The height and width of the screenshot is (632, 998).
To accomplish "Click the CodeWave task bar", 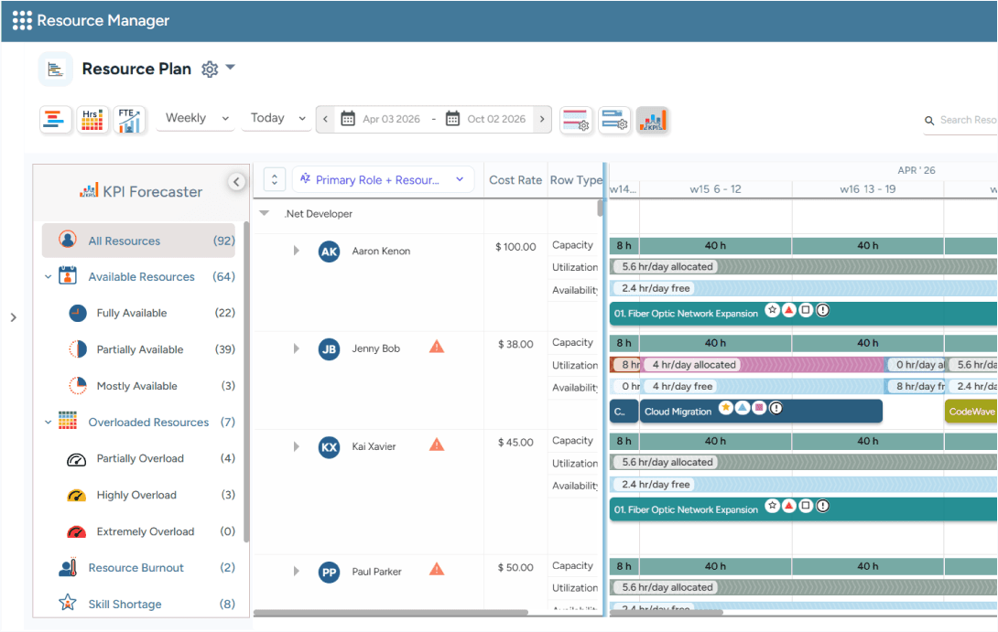I will [x=971, y=412].
